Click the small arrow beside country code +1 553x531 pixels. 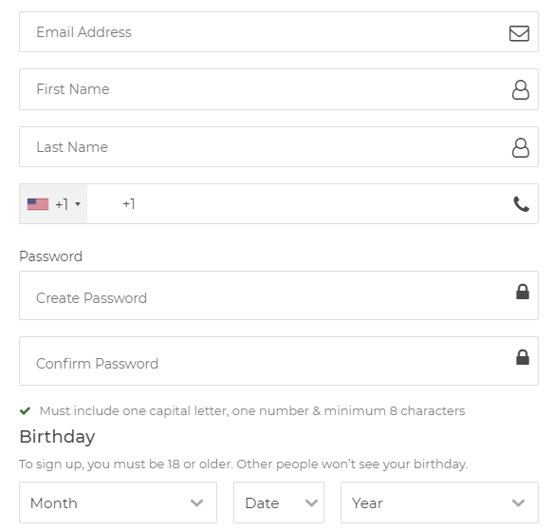pos(78,204)
